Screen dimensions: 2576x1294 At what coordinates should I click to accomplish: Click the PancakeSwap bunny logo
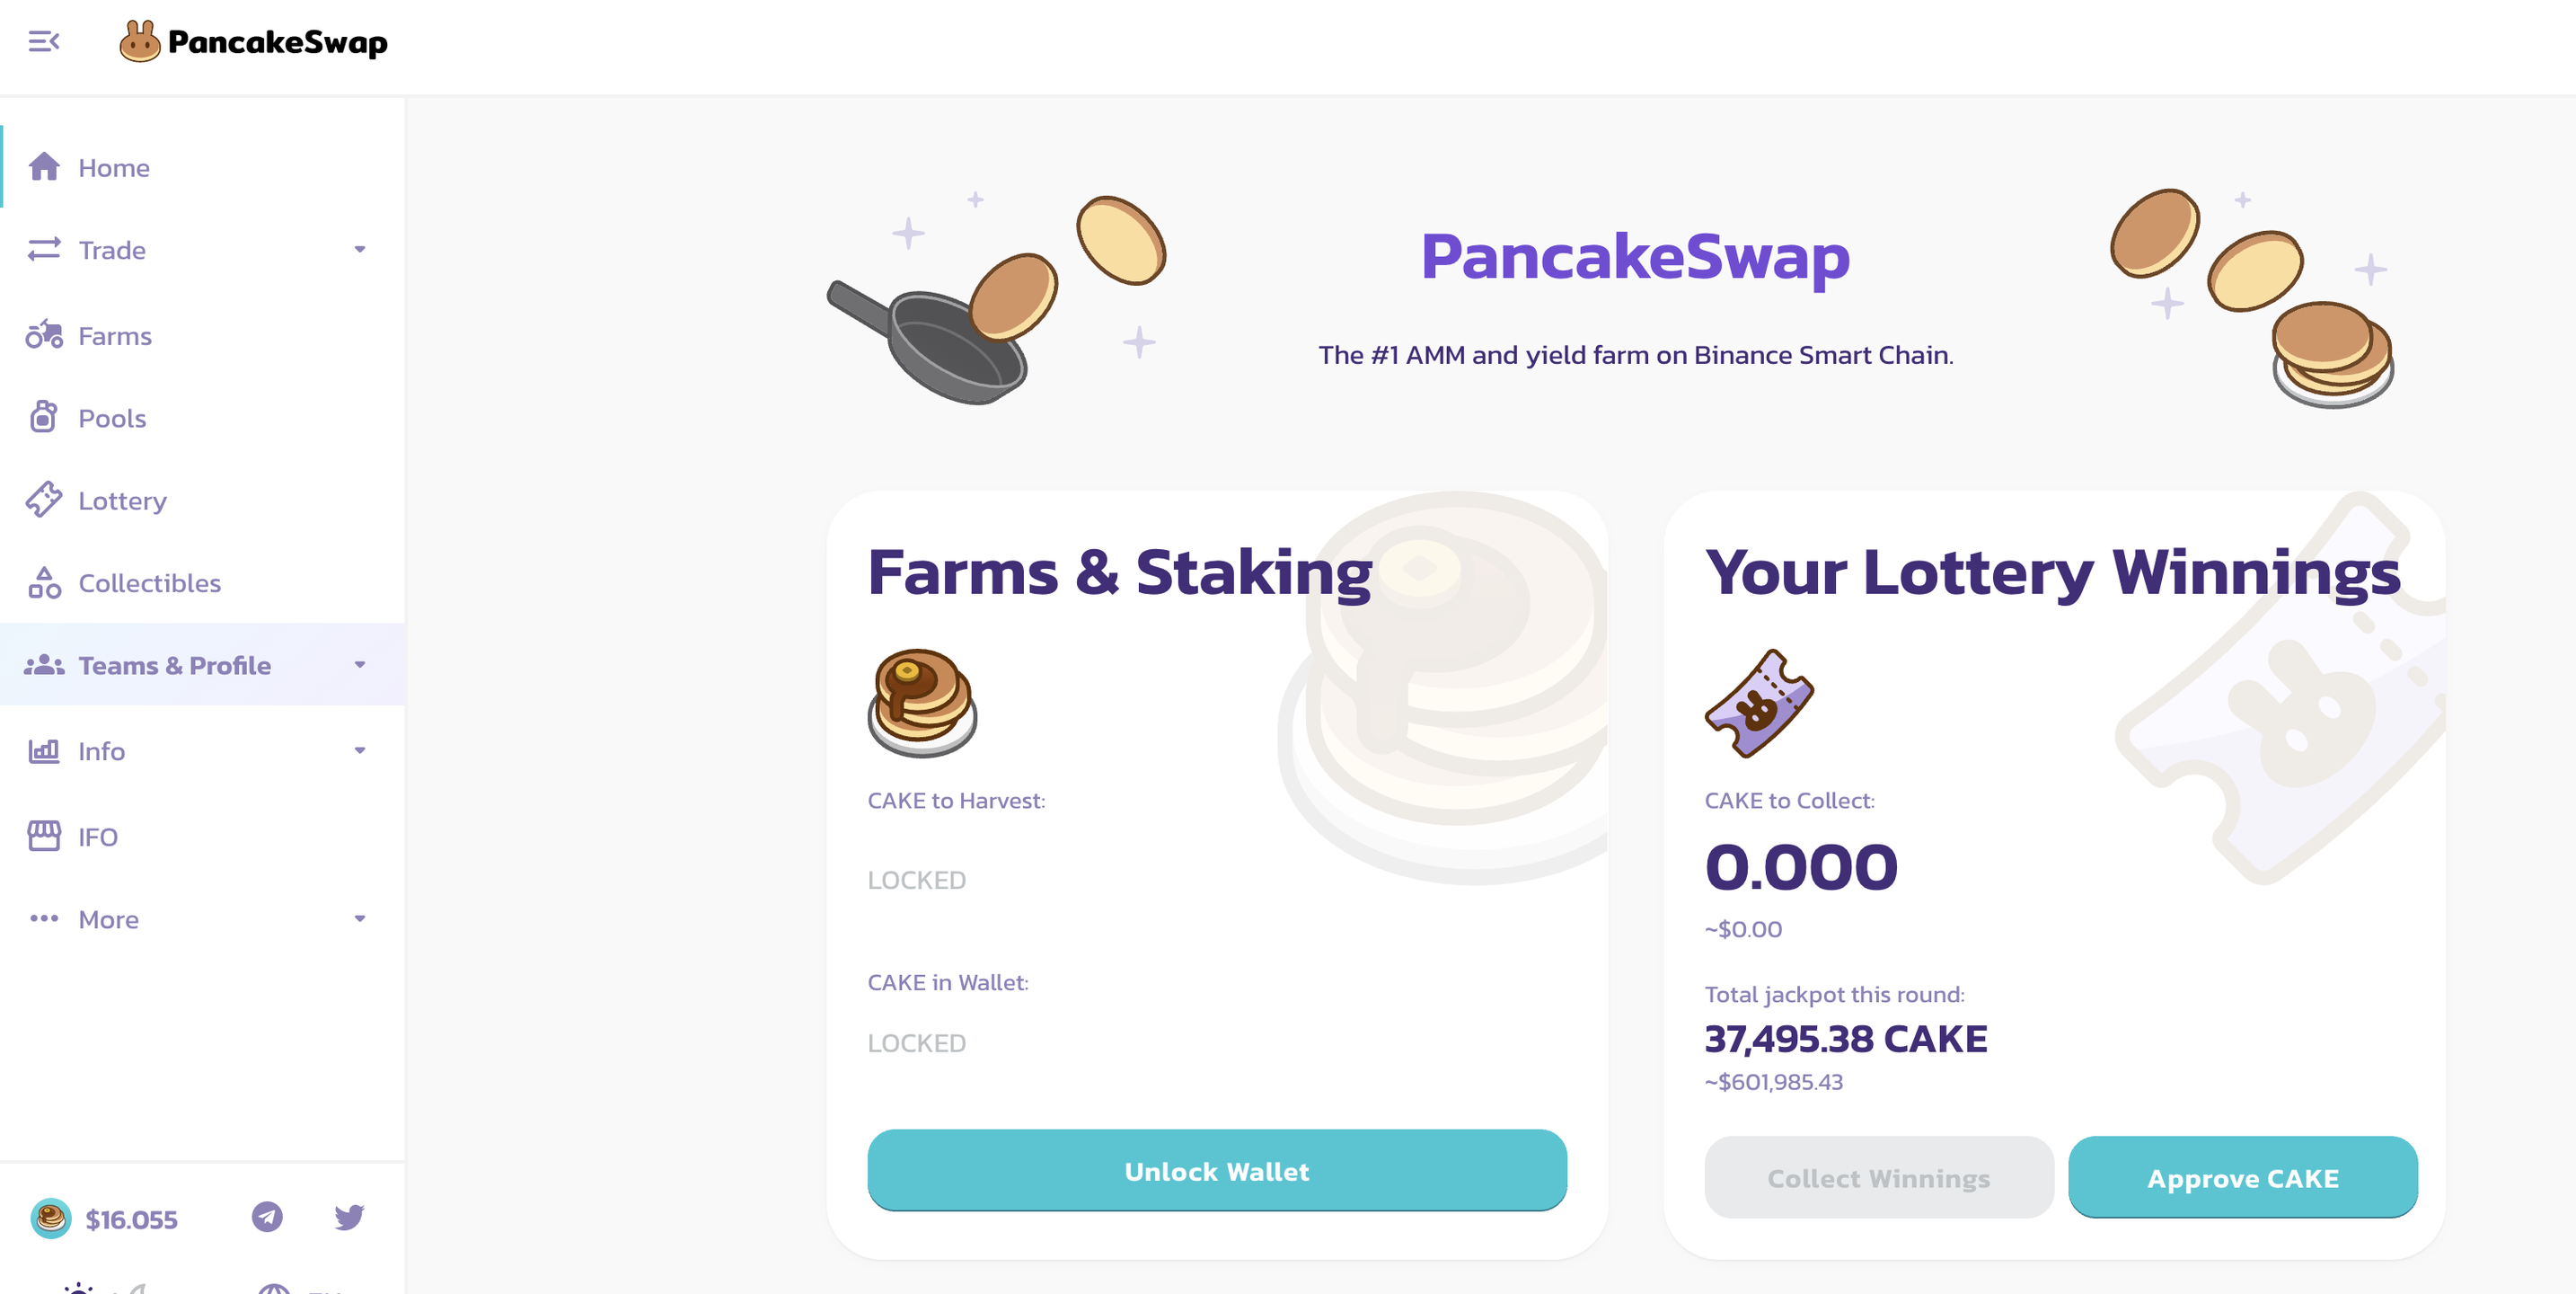click(x=140, y=41)
